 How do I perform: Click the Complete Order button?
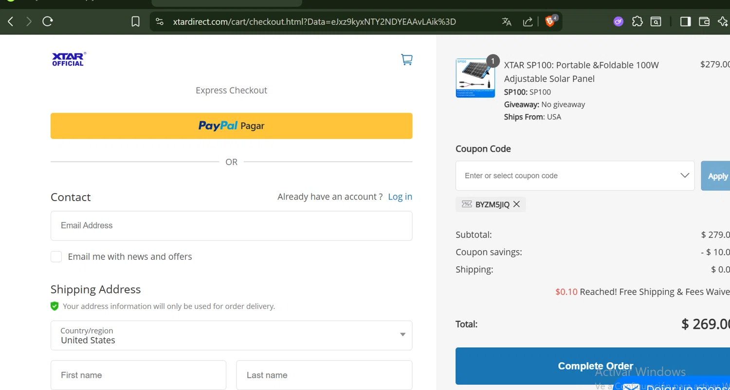tap(593, 366)
